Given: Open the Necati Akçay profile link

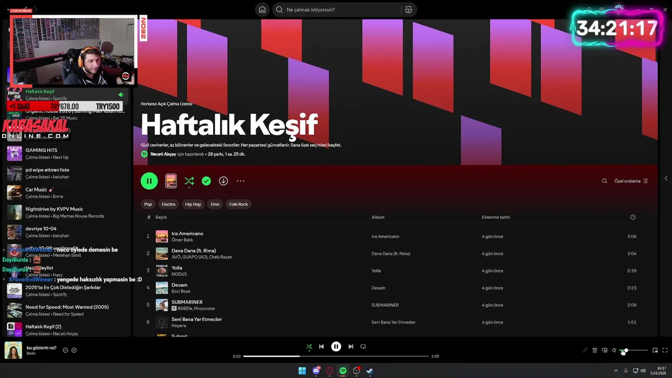Looking at the screenshot, I should pyautogui.click(x=163, y=154).
